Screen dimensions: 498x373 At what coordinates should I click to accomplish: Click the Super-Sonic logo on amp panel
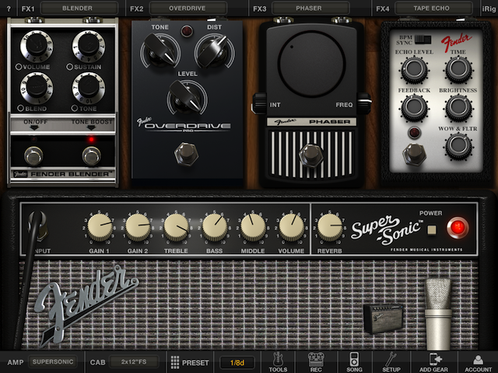387,230
